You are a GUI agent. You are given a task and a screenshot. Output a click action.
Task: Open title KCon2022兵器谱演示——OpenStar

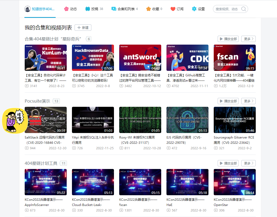[x=233, y=202]
